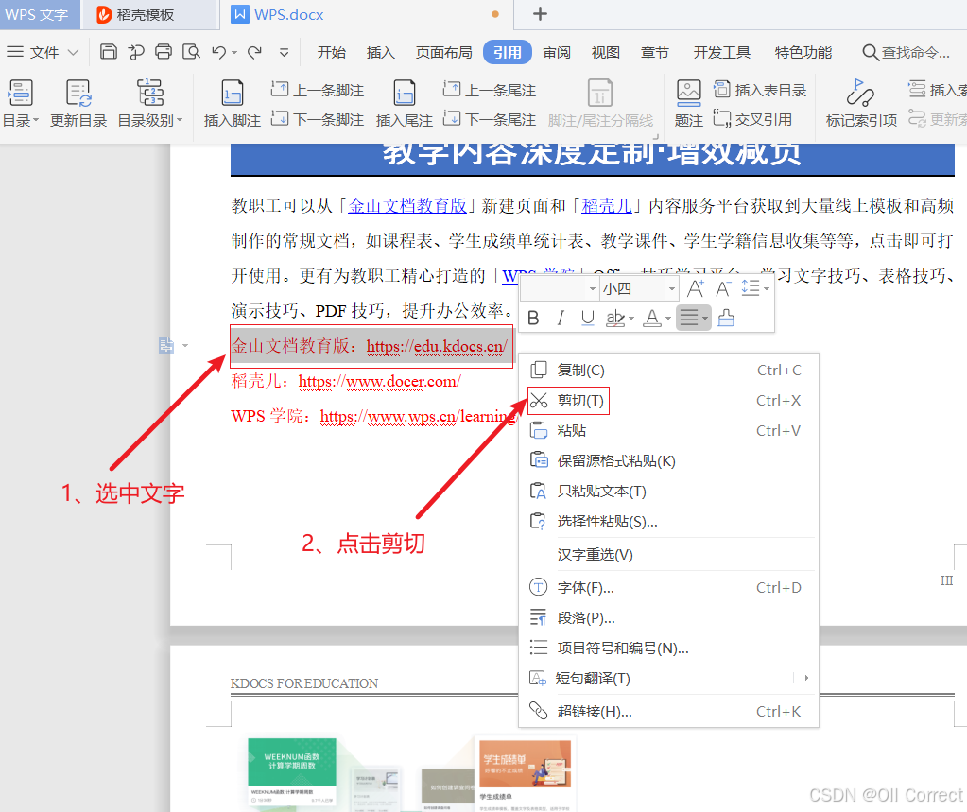Select the 页面布局 ribbon tab
Image resolution: width=967 pixels, height=812 pixels.
coord(443,52)
